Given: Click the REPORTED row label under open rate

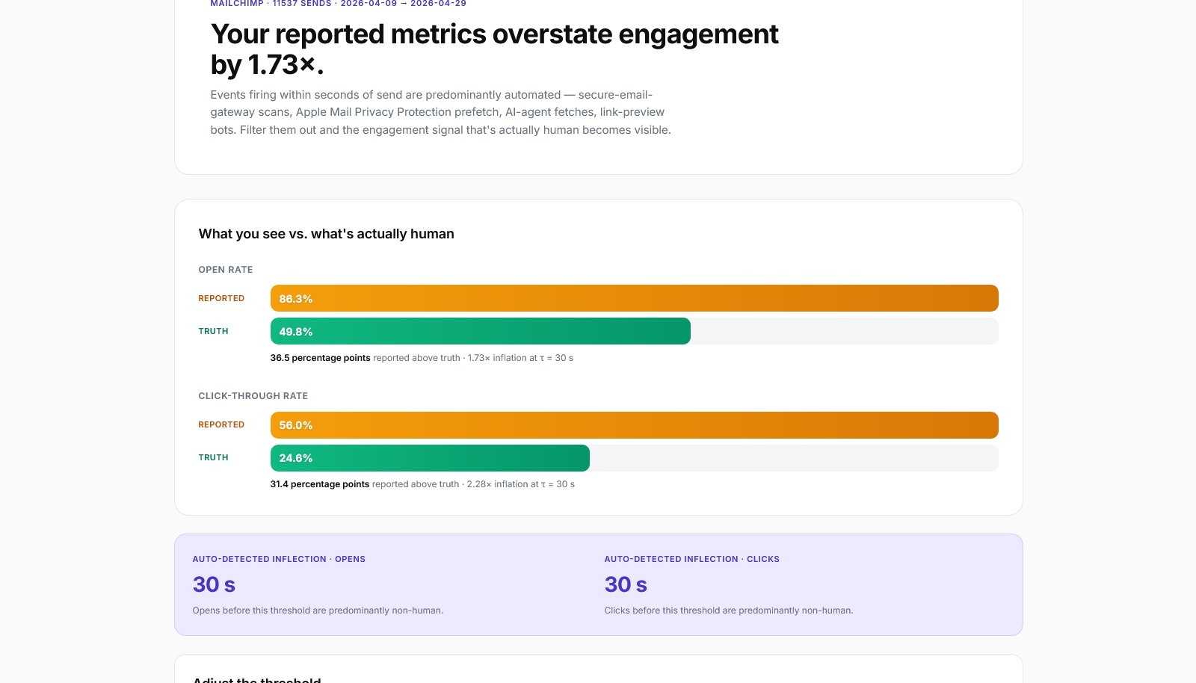Looking at the screenshot, I should [221, 297].
